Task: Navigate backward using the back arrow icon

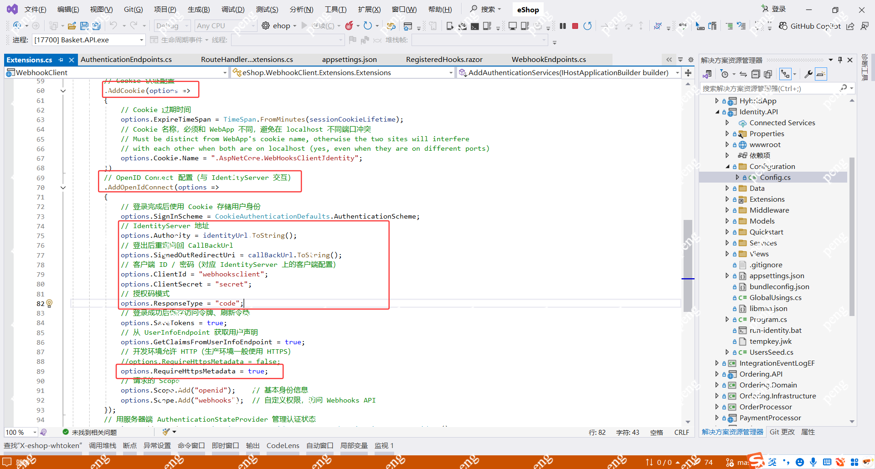Action: pyautogui.click(x=17, y=26)
